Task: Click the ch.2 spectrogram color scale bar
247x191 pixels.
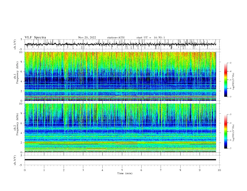Action: tap(226, 131)
